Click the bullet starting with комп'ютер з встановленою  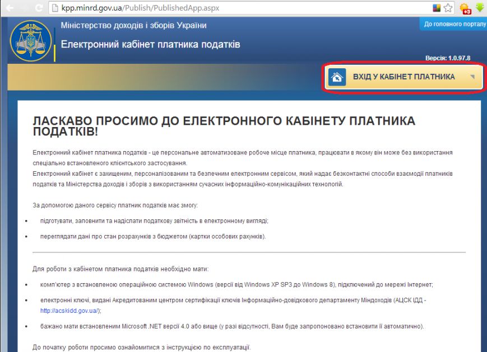236,284
